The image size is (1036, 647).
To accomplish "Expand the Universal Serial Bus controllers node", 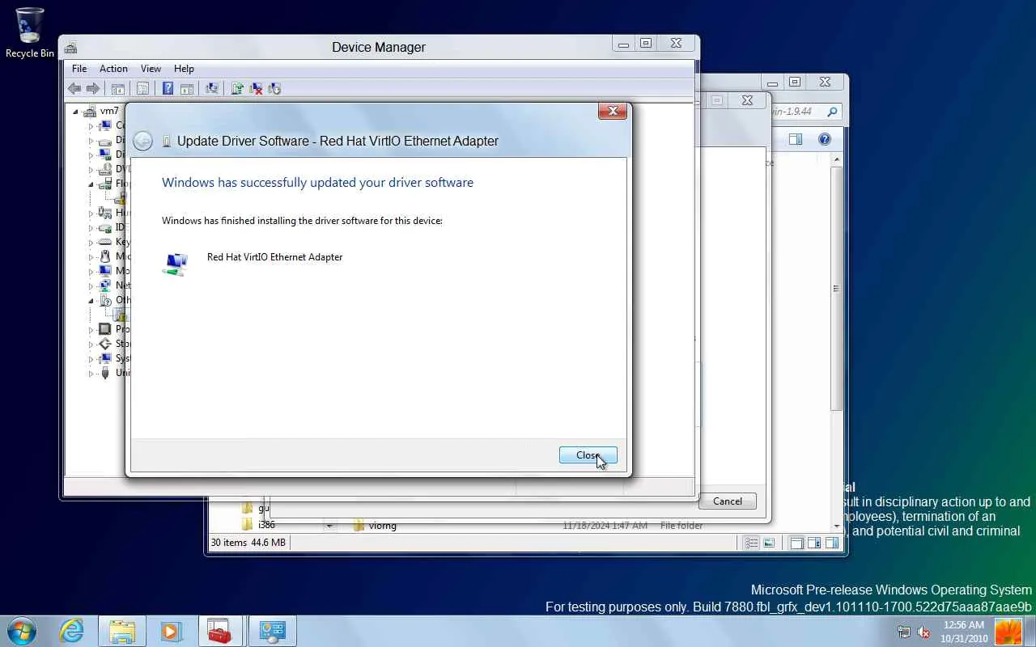I will pyautogui.click(x=91, y=373).
